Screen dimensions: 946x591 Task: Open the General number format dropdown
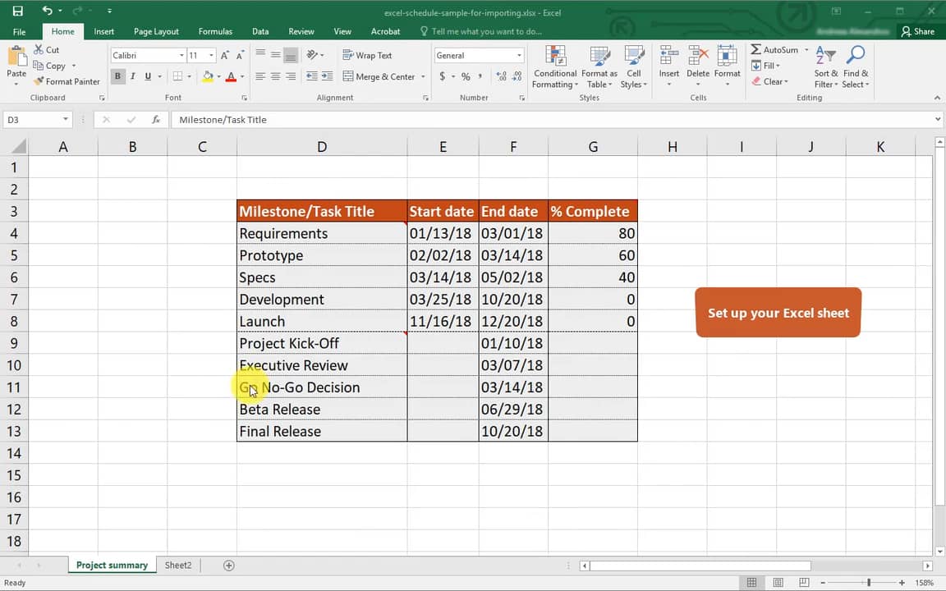tap(519, 56)
